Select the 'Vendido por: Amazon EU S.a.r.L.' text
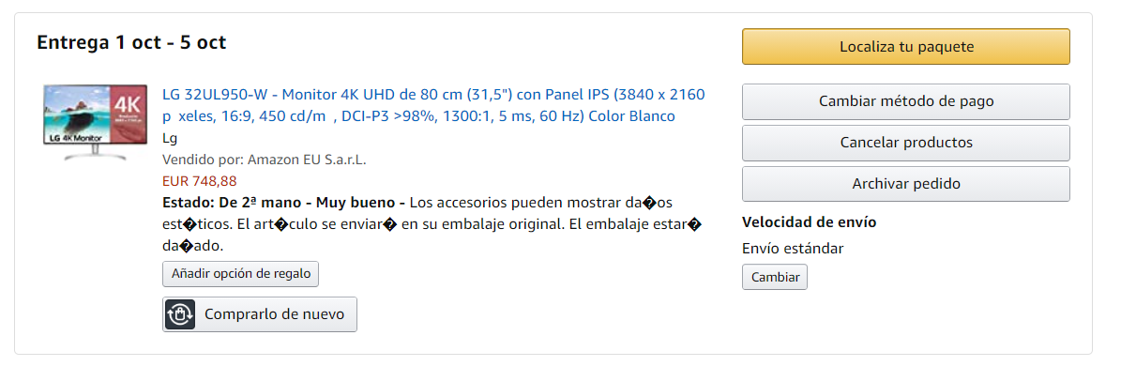Image resolution: width=1136 pixels, height=366 pixels. pyautogui.click(x=265, y=160)
